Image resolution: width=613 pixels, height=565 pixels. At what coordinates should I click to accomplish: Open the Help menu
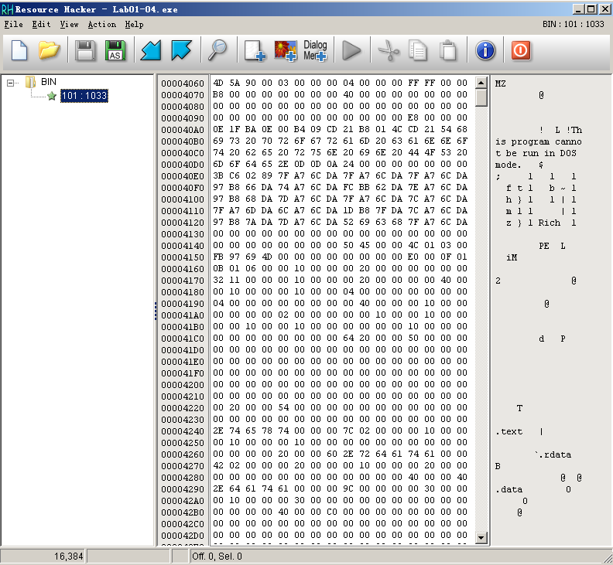click(134, 25)
